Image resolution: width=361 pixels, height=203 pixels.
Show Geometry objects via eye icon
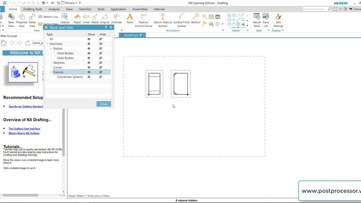[x=89, y=44]
